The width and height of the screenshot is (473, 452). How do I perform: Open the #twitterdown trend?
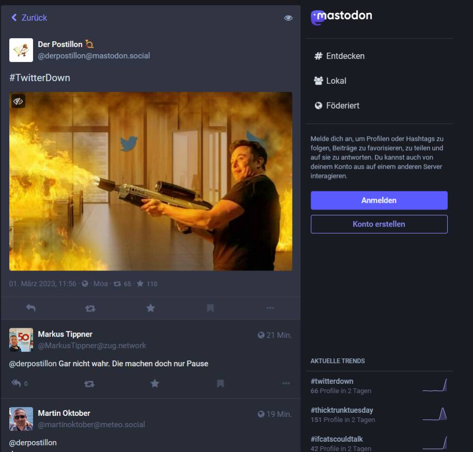click(x=332, y=381)
